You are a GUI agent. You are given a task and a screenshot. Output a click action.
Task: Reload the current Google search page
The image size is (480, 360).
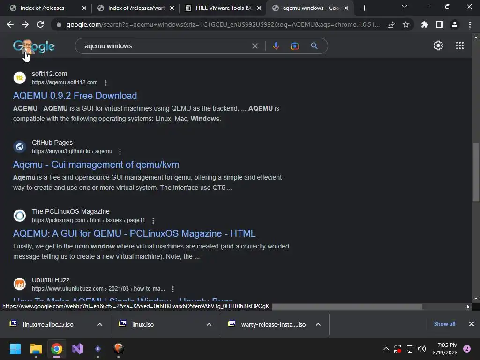[x=40, y=24]
